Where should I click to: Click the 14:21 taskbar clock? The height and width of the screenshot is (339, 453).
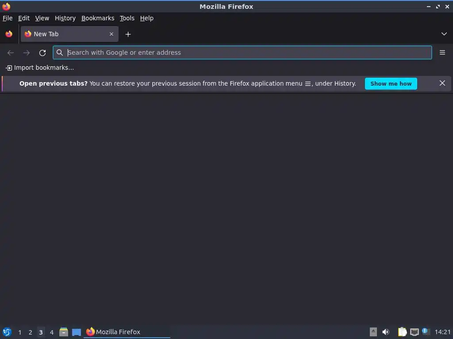point(442,332)
